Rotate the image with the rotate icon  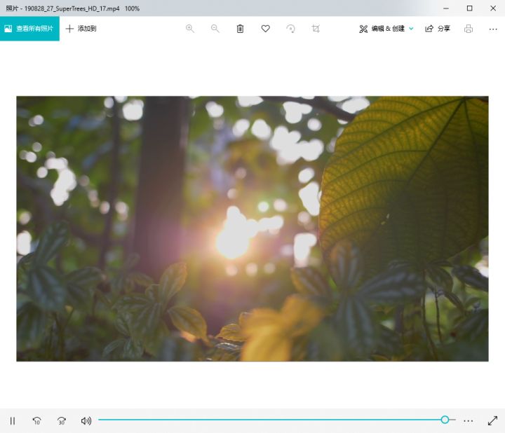pyautogui.click(x=290, y=29)
